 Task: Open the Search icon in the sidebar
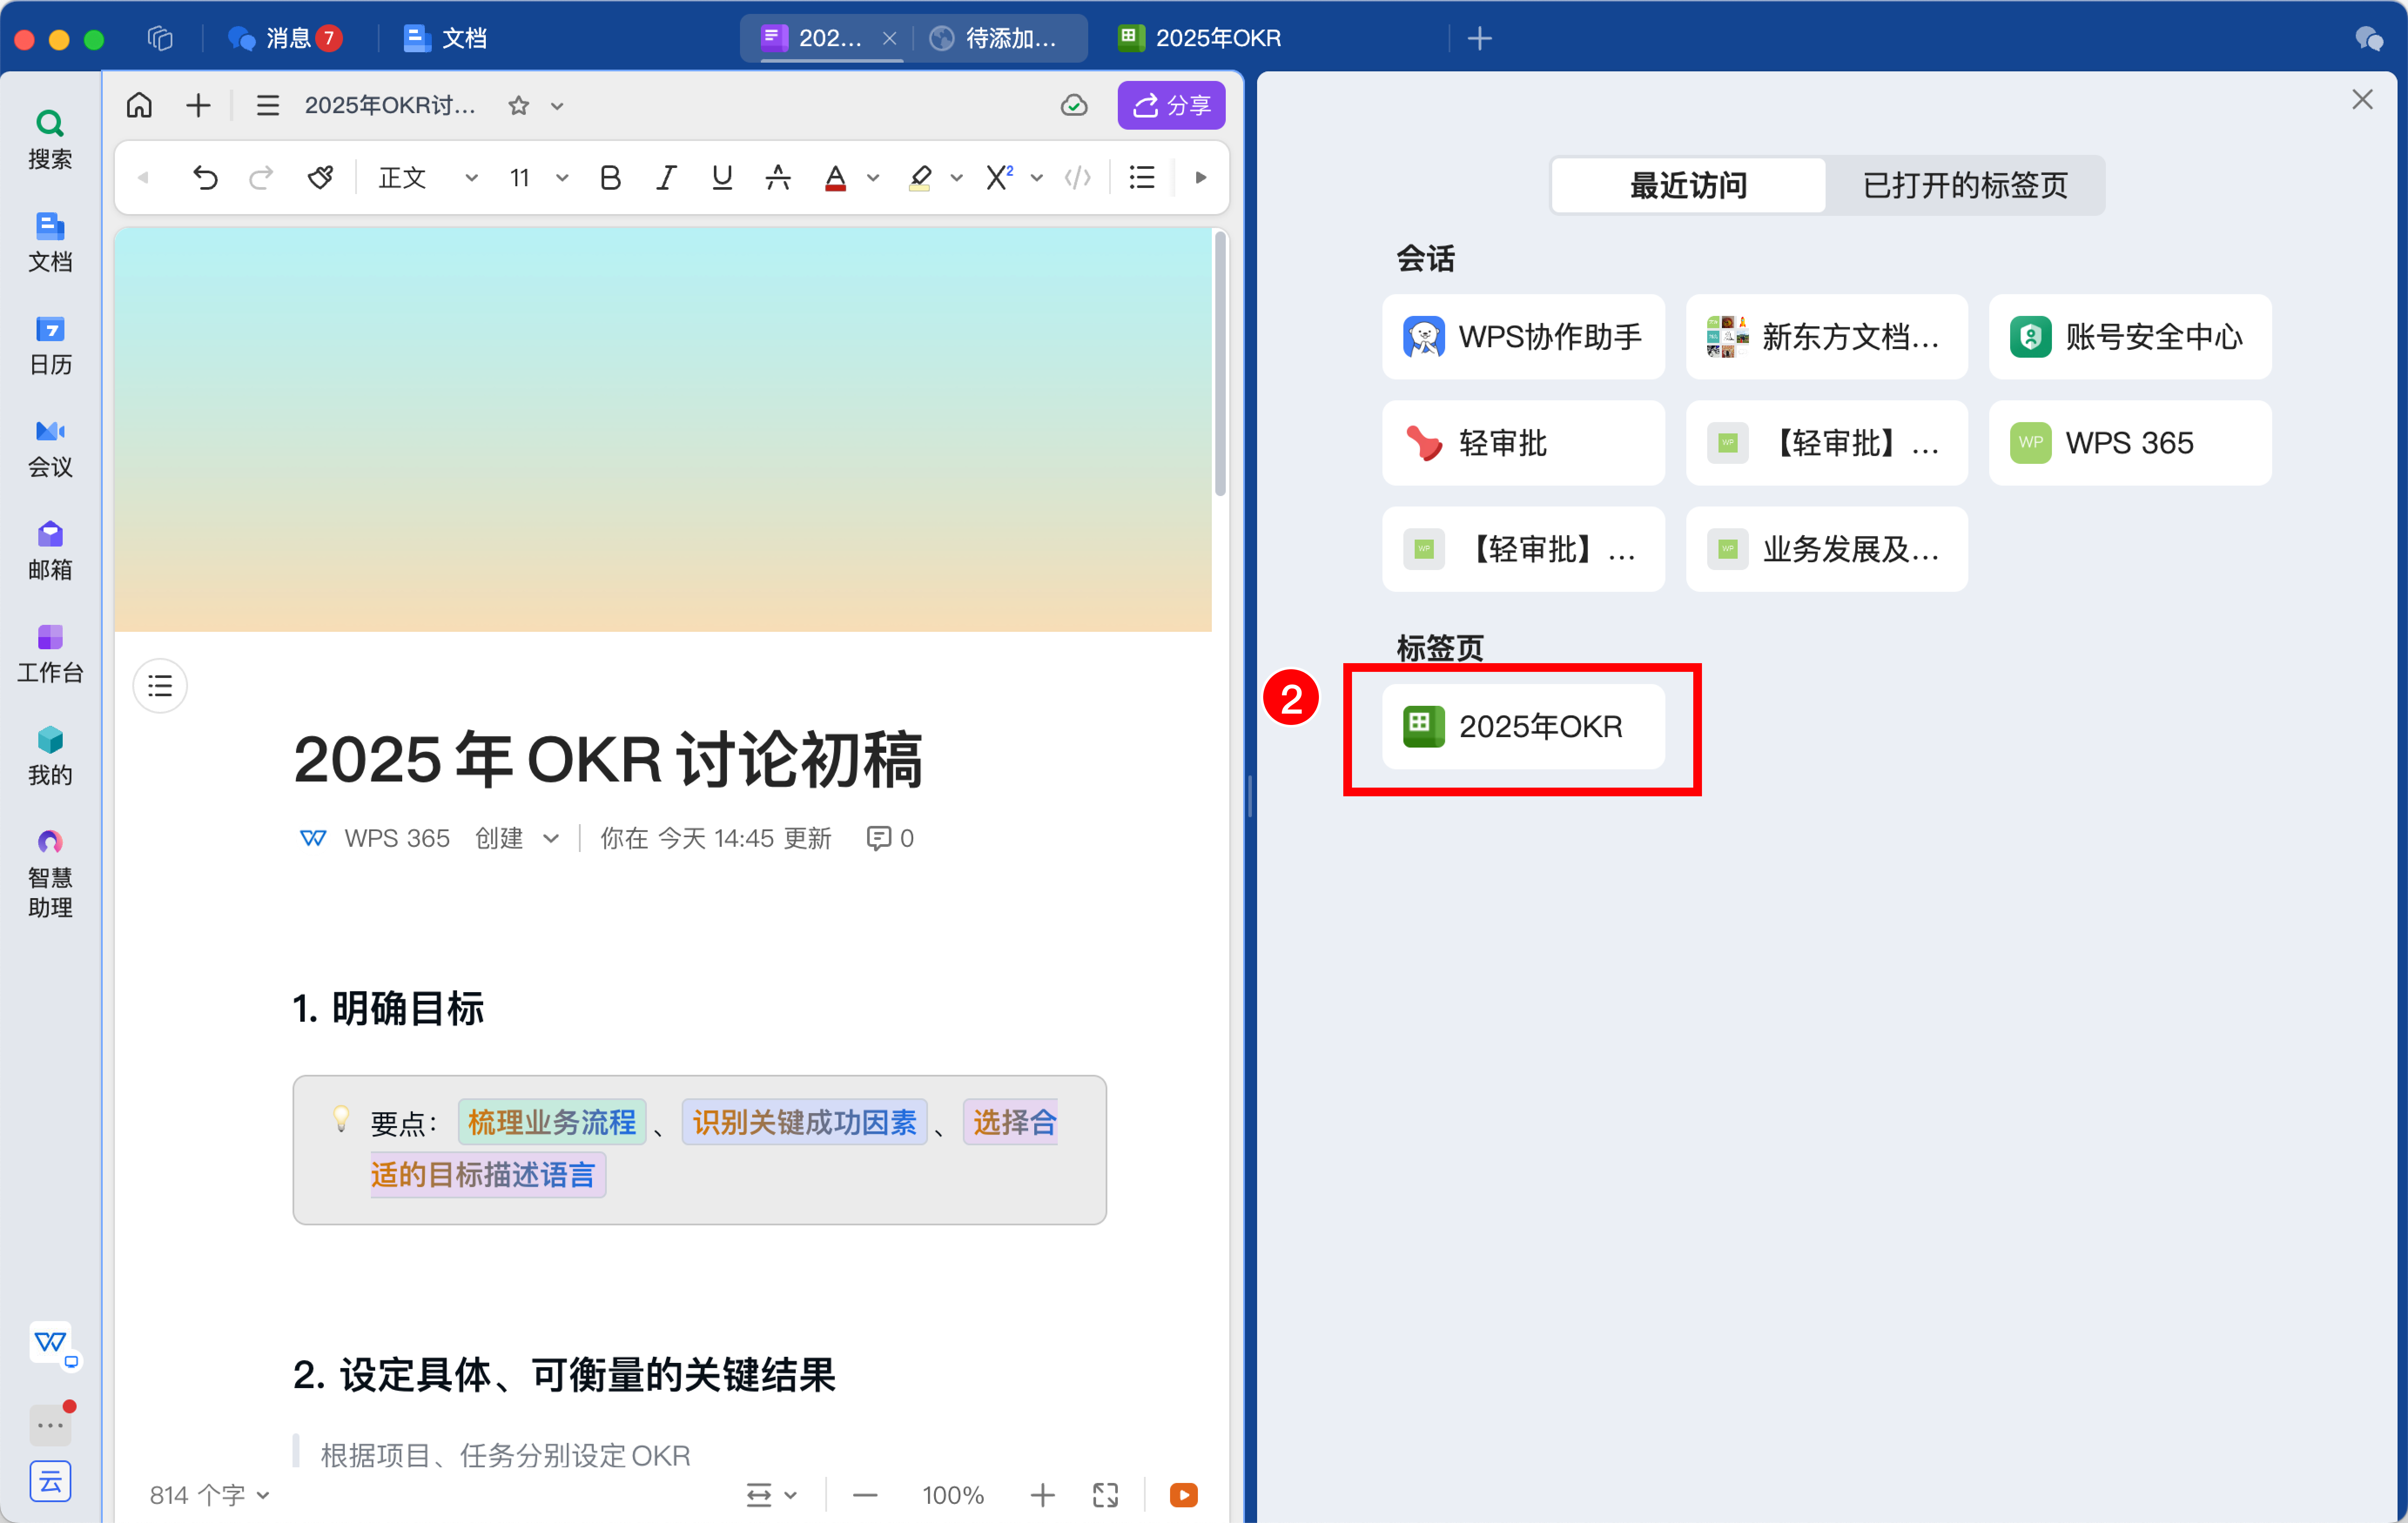[x=50, y=139]
